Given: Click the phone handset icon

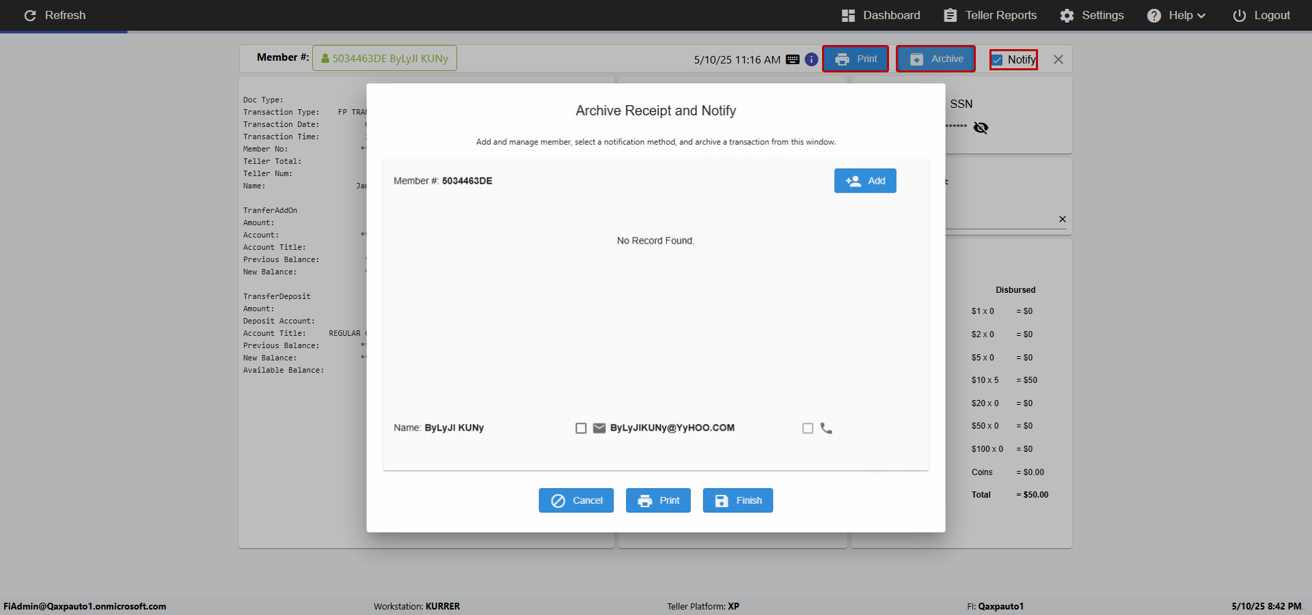Looking at the screenshot, I should point(826,428).
